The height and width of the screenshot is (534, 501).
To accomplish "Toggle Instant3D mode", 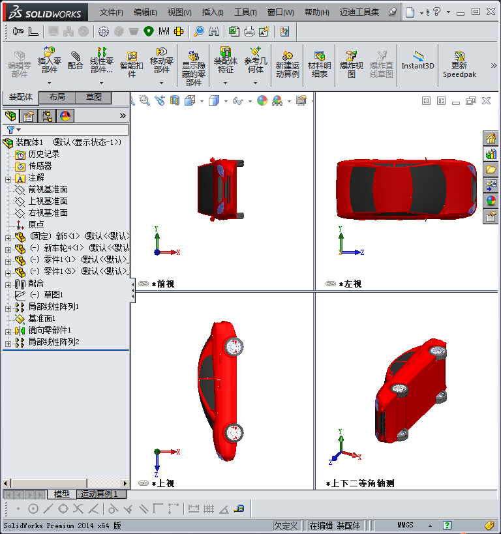I will coord(418,60).
